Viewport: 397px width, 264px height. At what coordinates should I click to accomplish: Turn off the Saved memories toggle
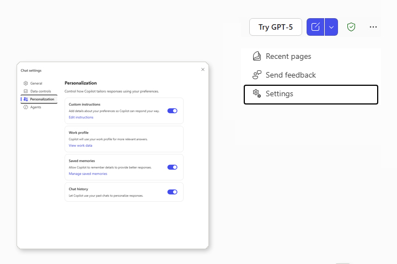(172, 167)
